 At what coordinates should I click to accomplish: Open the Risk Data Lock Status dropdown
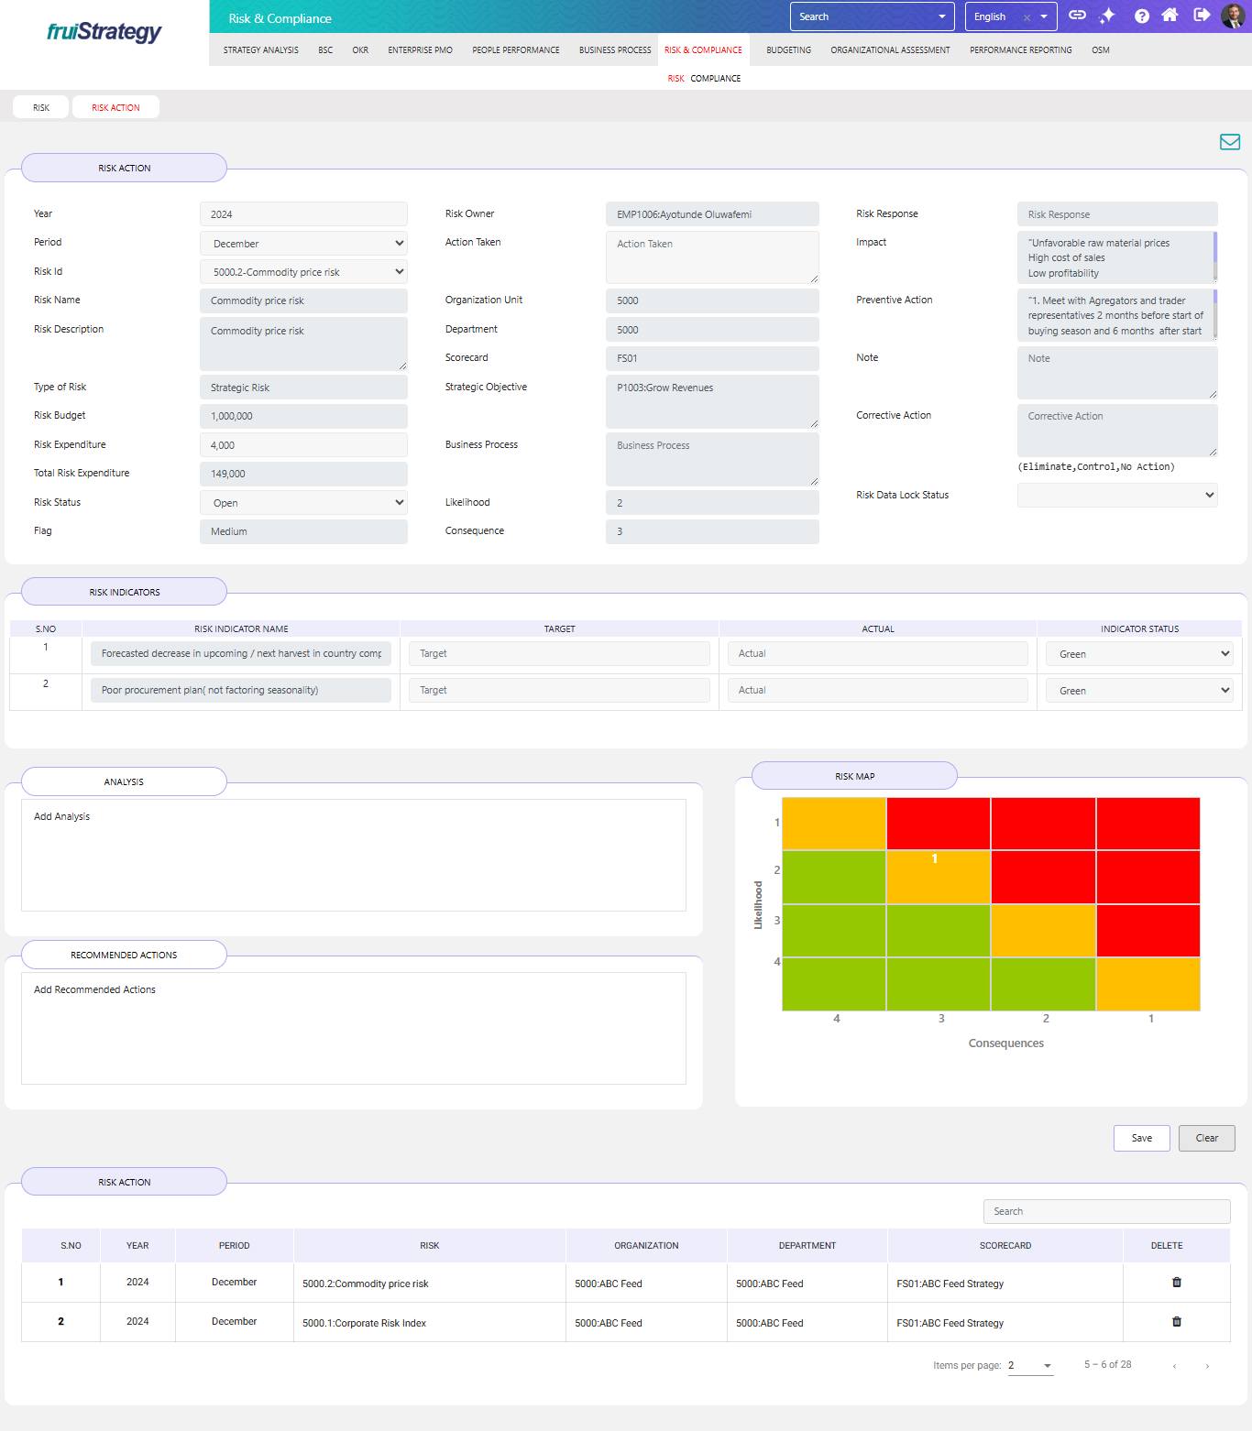point(1116,496)
